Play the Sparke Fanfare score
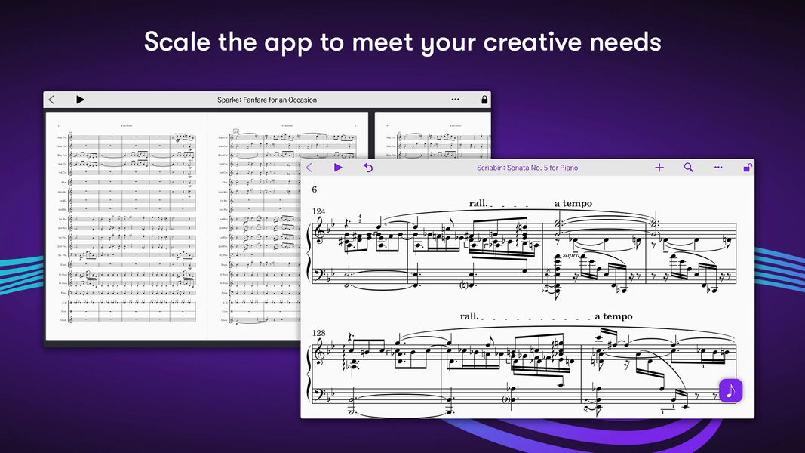805x453 pixels. point(80,100)
